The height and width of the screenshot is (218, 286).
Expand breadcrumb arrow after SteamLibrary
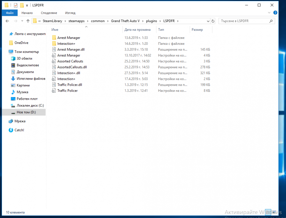tap(65, 21)
